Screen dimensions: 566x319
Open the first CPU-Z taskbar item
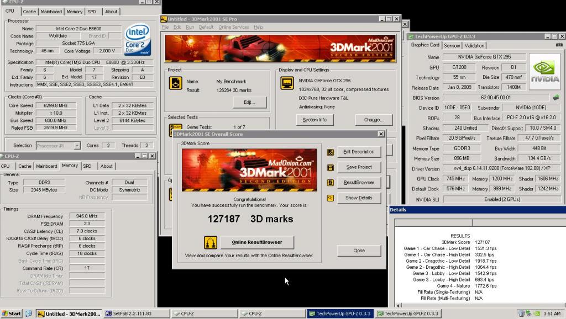click(204, 313)
